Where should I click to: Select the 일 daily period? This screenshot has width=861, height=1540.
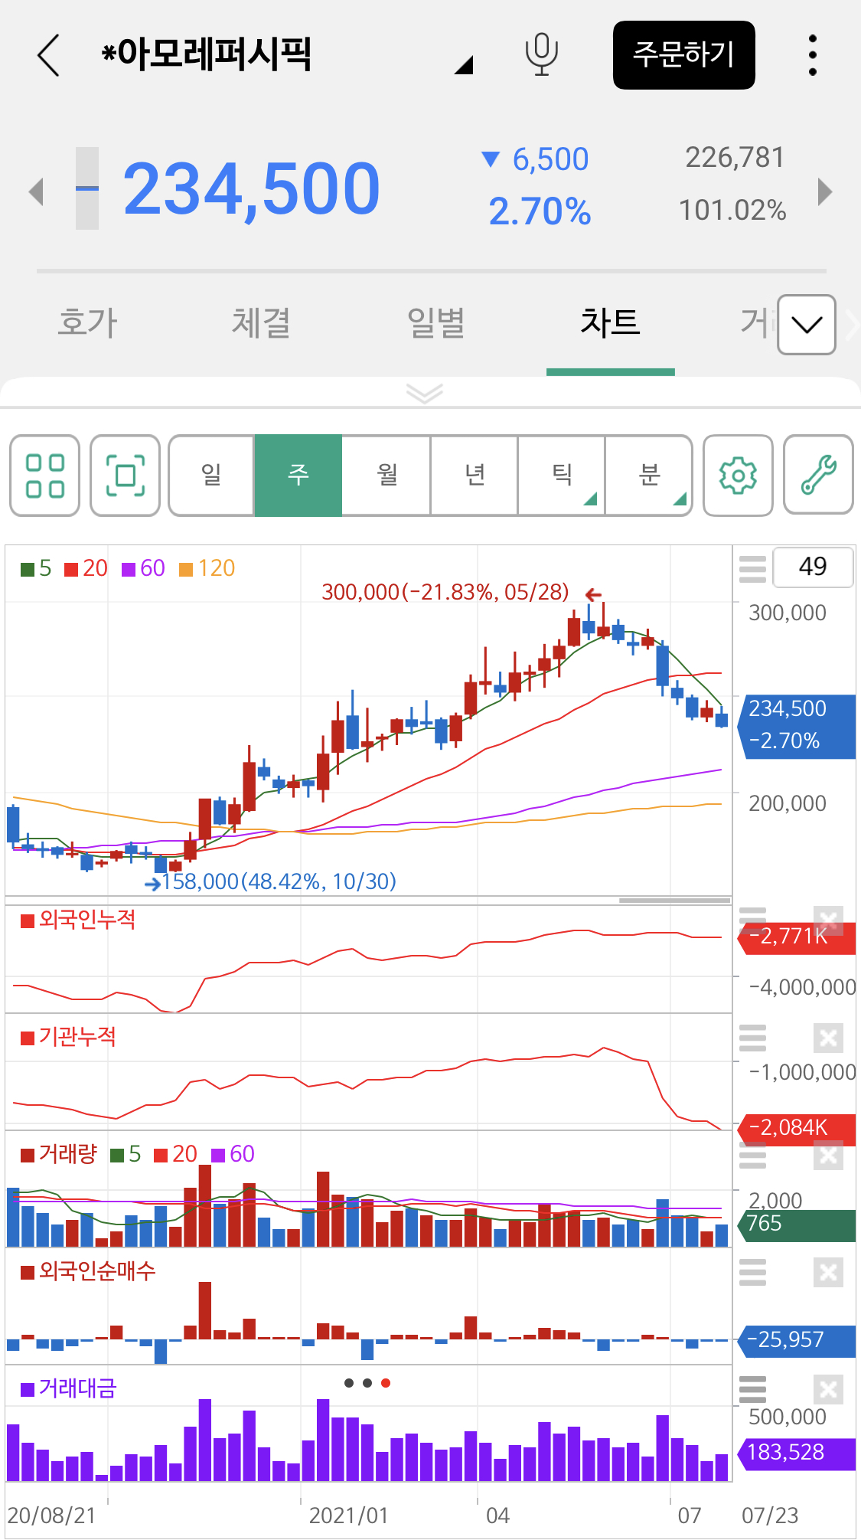pos(211,476)
